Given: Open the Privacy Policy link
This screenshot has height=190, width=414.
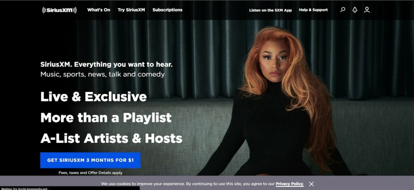Looking at the screenshot, I should click(x=289, y=184).
